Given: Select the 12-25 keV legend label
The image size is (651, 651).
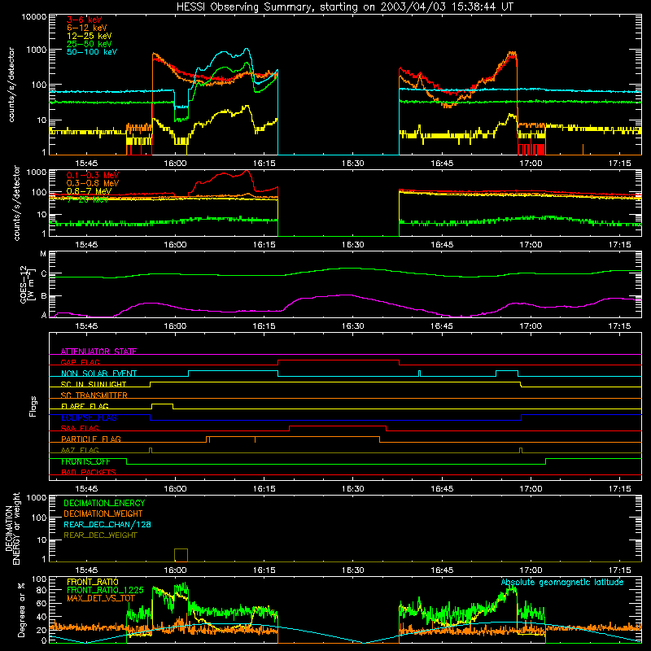Looking at the screenshot, I should pyautogui.click(x=89, y=36).
